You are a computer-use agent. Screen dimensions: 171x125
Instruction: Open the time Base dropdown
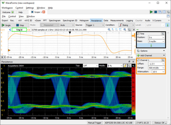pos(156,41)
